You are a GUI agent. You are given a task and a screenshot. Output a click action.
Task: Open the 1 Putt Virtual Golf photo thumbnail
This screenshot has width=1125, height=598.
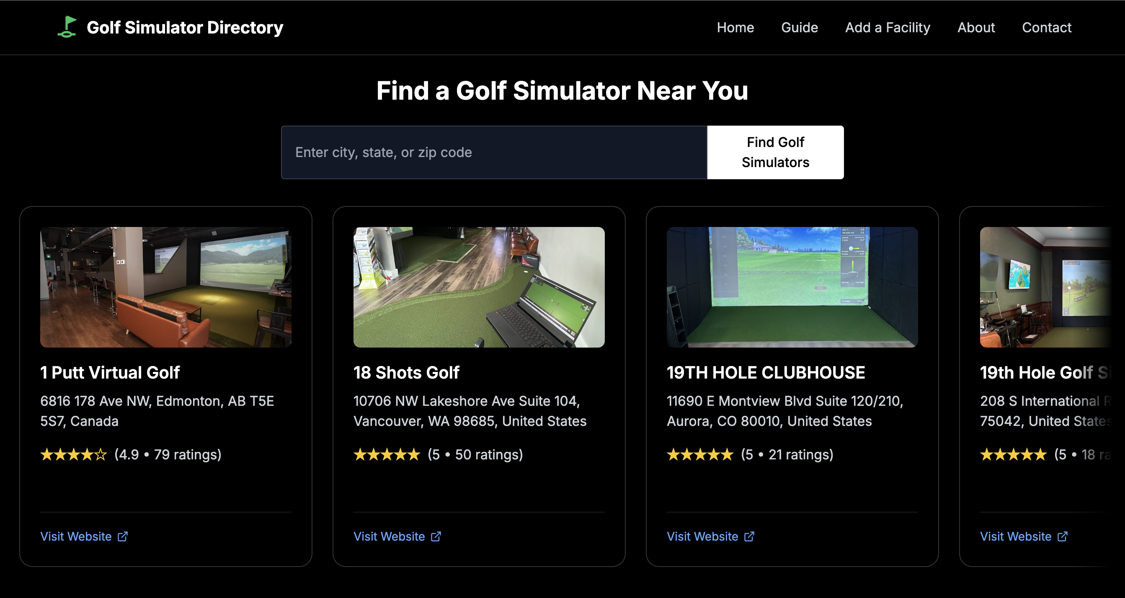[x=165, y=287]
